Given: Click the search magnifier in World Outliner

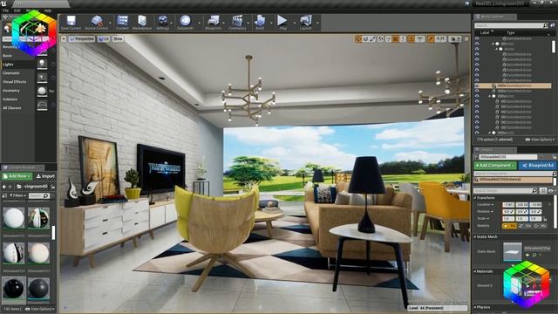Looking at the screenshot, I should click(x=546, y=25).
